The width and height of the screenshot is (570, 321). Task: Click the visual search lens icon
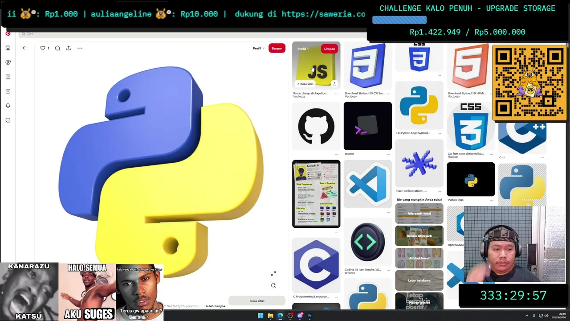[x=273, y=285]
